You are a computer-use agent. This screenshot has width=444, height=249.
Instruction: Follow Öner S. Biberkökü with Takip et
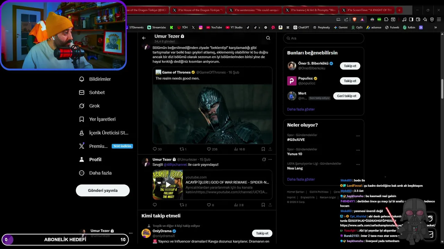click(x=350, y=66)
